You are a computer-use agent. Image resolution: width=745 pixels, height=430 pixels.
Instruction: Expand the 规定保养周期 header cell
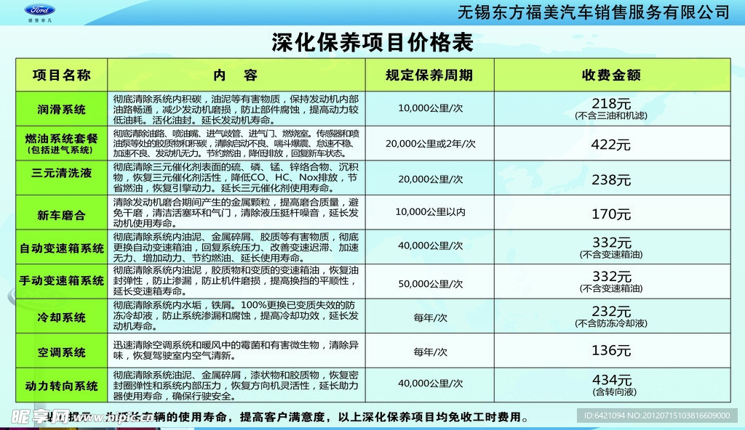429,73
